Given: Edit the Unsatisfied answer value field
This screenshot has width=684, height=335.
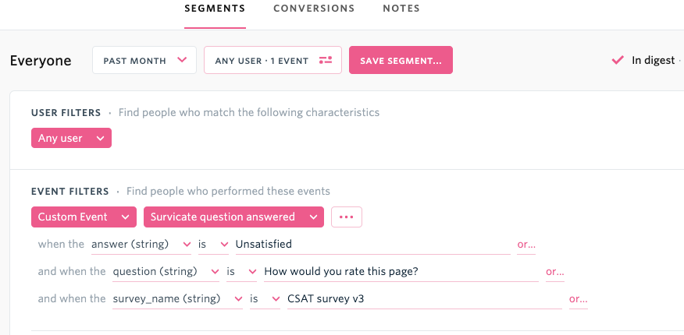Looking at the screenshot, I should (x=373, y=245).
